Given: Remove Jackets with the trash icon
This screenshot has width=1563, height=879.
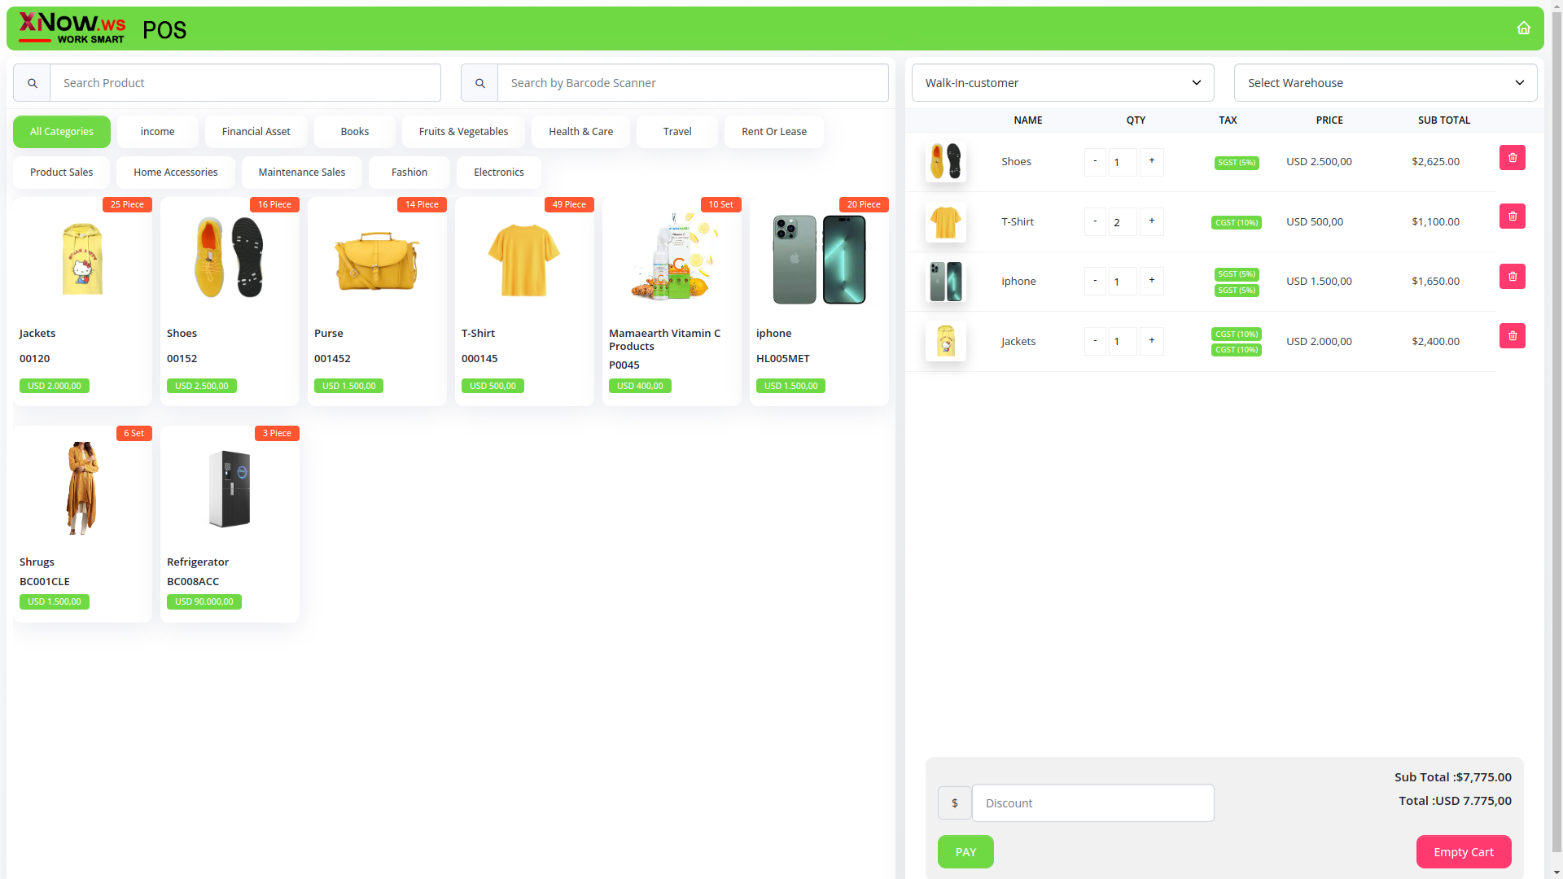Looking at the screenshot, I should [x=1512, y=336].
